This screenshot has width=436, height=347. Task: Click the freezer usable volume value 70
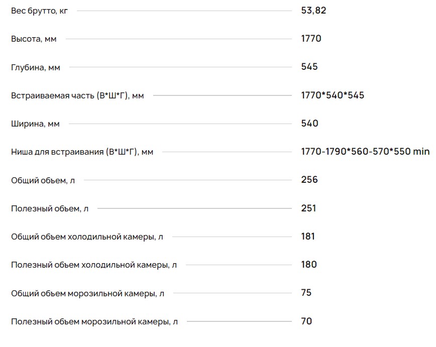point(306,321)
